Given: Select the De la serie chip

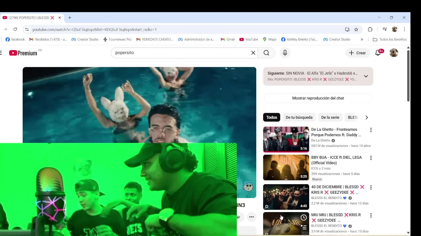Looking at the screenshot, I should coord(330,117).
